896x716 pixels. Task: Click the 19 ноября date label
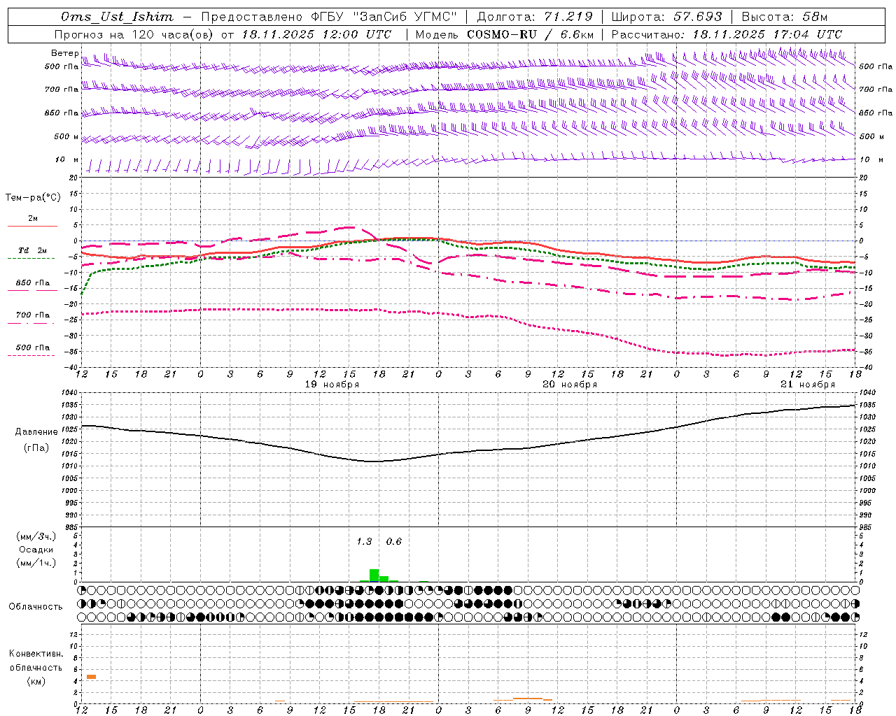click(x=332, y=385)
